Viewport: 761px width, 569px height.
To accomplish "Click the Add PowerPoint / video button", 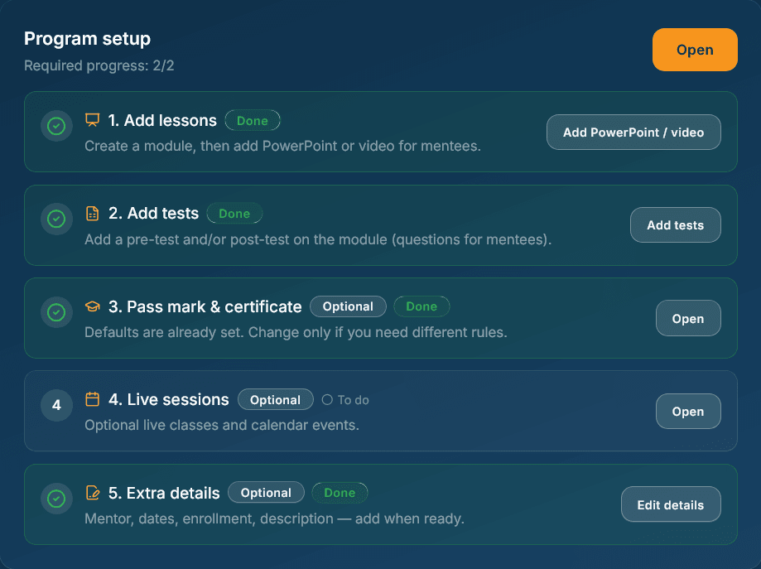I will (633, 132).
